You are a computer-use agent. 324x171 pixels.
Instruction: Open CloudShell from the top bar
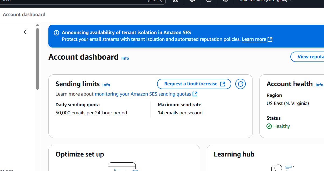coord(176,1)
